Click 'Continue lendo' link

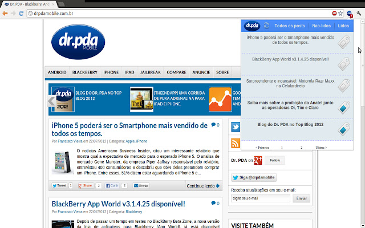click(203, 186)
